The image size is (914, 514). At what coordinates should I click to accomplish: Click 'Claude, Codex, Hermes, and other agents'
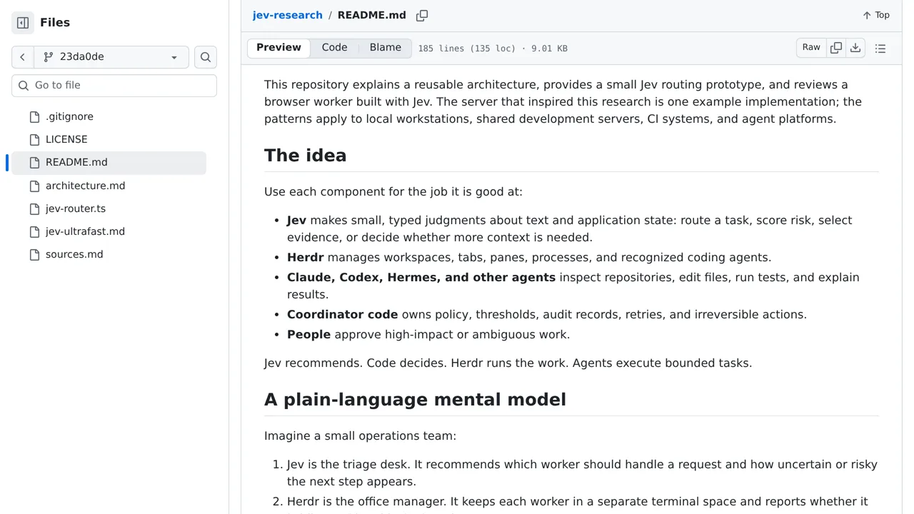[x=421, y=278]
